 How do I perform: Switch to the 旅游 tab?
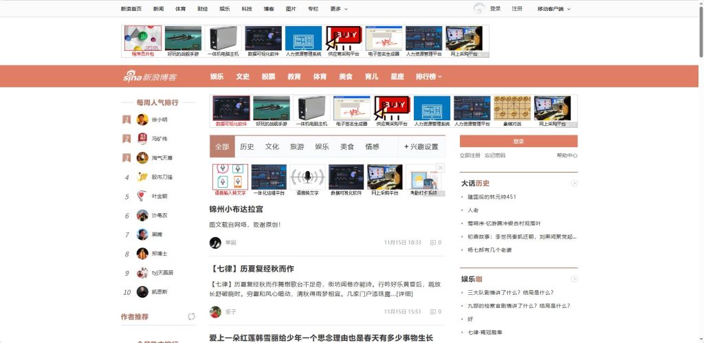click(x=297, y=147)
